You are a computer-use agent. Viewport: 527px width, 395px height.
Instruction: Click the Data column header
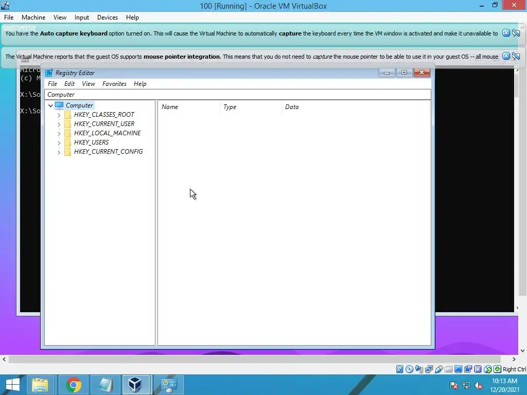(356, 107)
